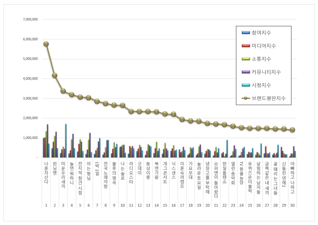Click the 유퀴즈온더블럭 category label

click(250, 177)
